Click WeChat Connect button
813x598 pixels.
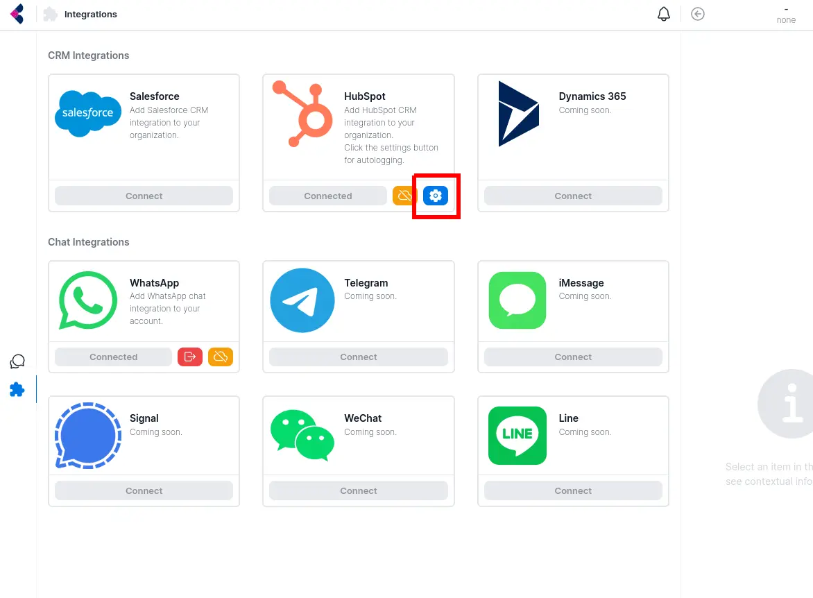[358, 490]
